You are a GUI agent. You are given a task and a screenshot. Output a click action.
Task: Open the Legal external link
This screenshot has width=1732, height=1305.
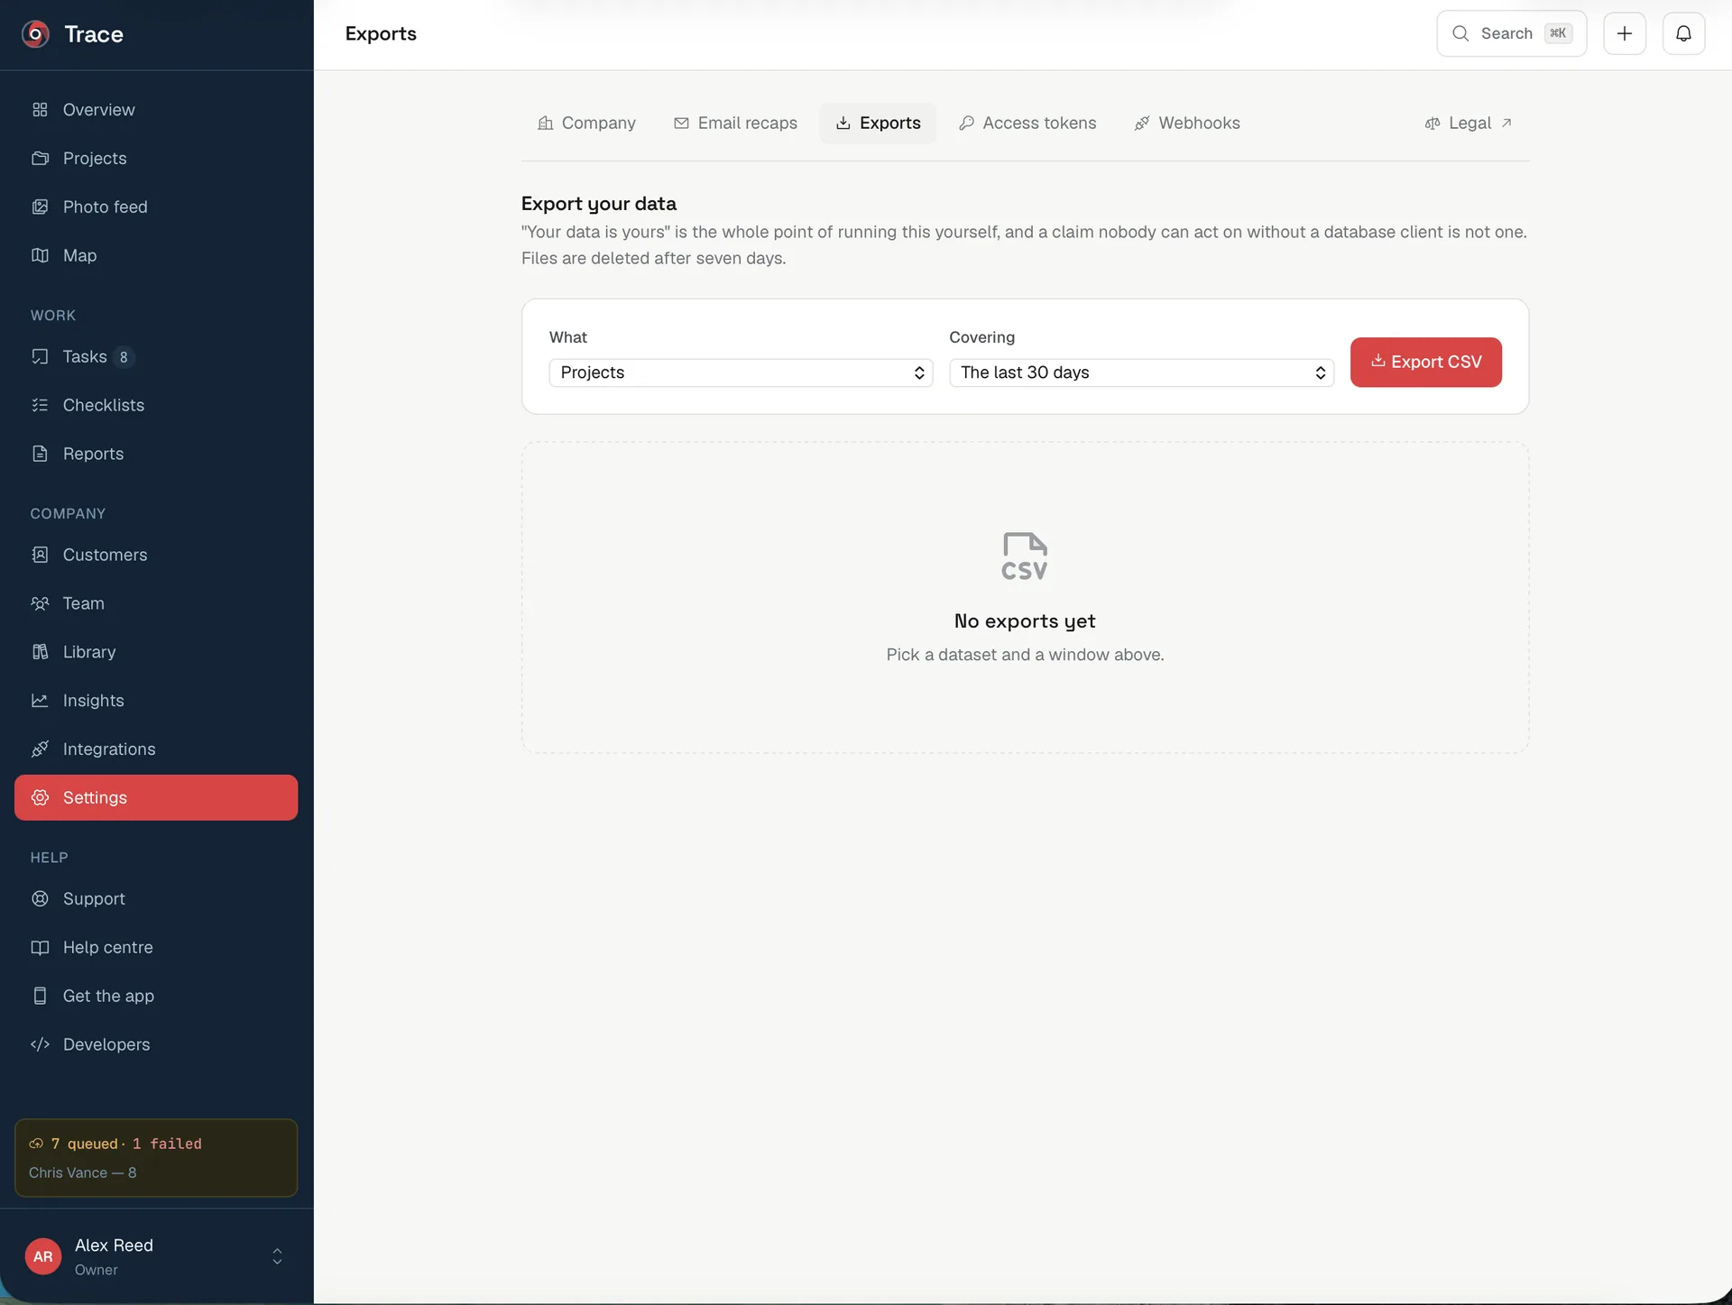tap(1468, 124)
